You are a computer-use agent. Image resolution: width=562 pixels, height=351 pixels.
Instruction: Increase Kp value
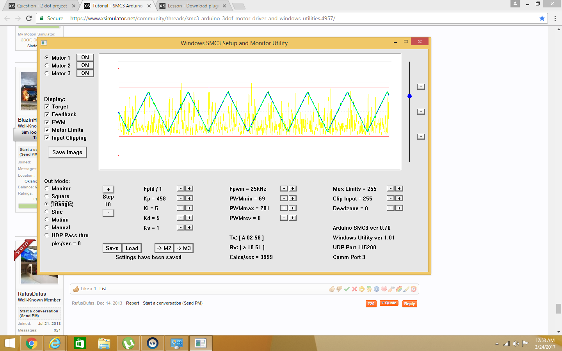189,199
